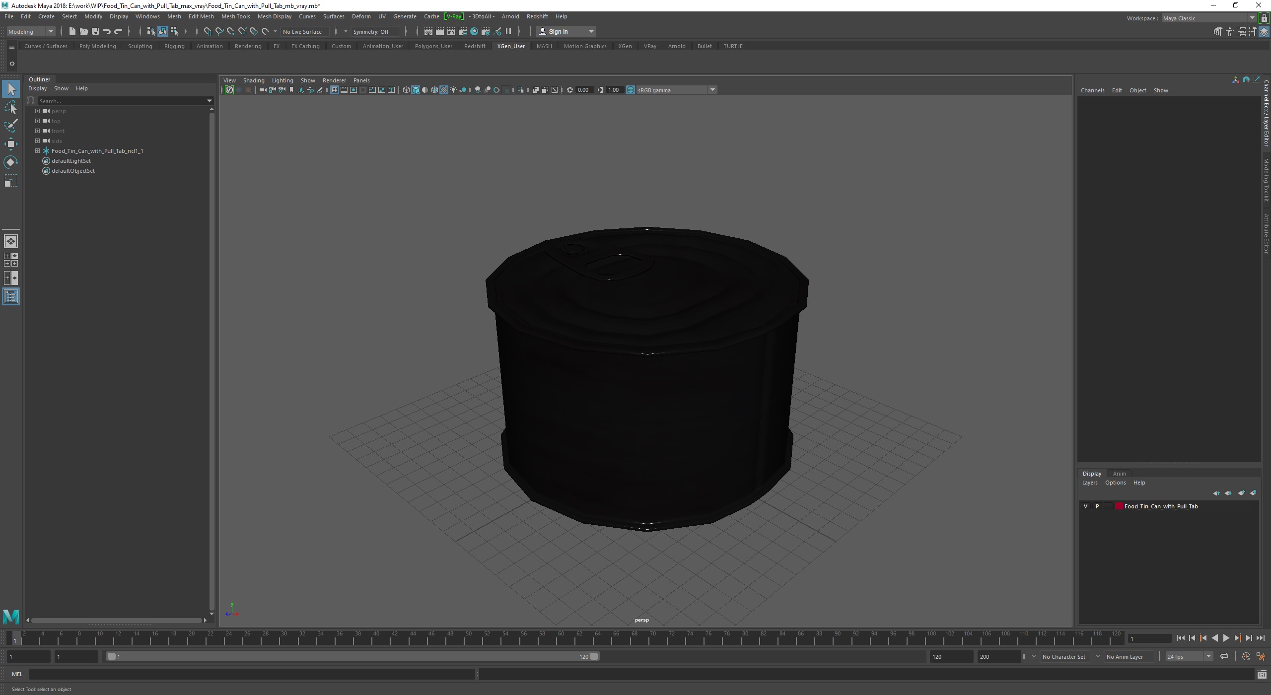Activate the Lasso select tool
The width and height of the screenshot is (1271, 695).
point(11,107)
